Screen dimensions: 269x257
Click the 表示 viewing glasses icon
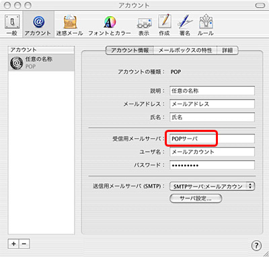(x=144, y=25)
